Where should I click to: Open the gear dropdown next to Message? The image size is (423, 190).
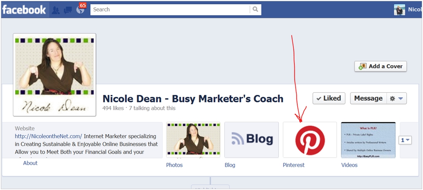(397, 98)
